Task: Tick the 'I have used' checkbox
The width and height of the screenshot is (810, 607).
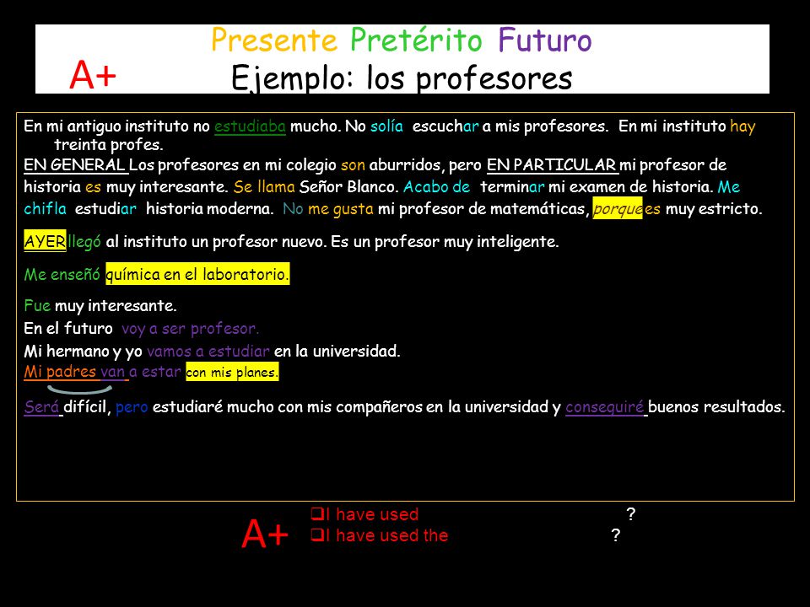Action: tap(316, 513)
